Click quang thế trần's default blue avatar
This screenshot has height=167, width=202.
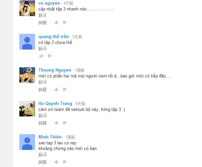27,42
